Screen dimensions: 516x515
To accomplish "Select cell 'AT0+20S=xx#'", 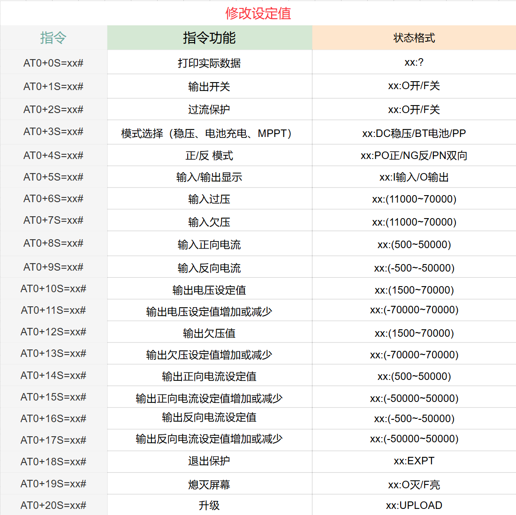I will pyautogui.click(x=53, y=505).
